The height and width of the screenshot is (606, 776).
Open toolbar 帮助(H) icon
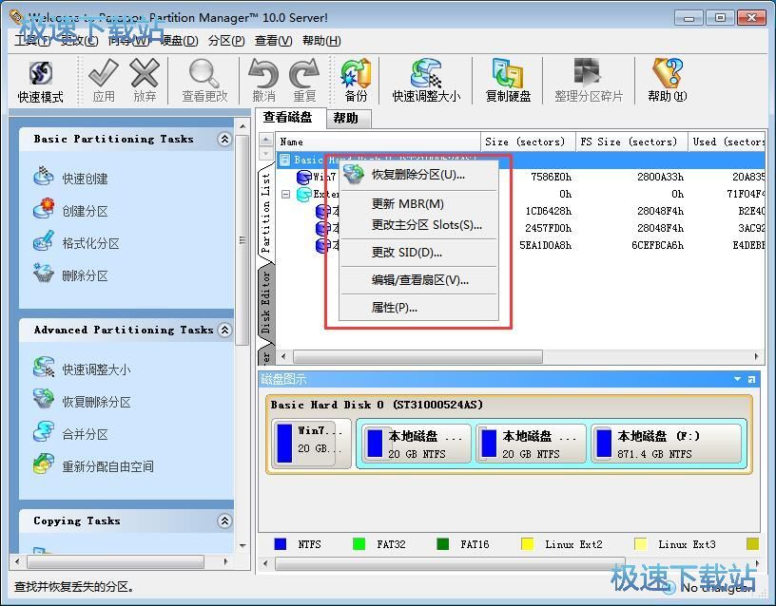(x=668, y=82)
